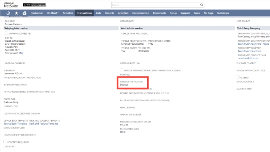This screenshot has width=270, height=152.
Task: Select the Vehicle Onsite value Yes
Action: pos(123,51)
